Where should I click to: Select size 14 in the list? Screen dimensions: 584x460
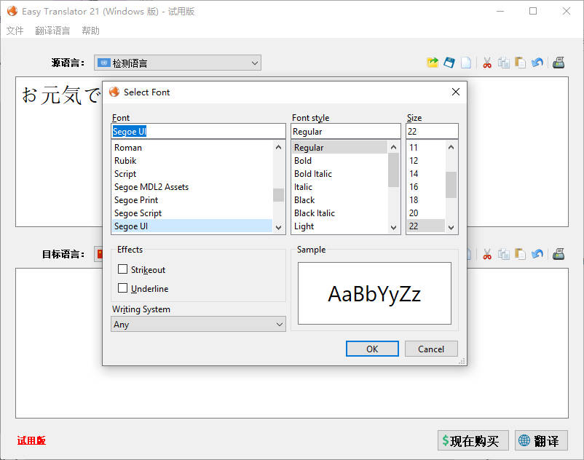pos(426,174)
